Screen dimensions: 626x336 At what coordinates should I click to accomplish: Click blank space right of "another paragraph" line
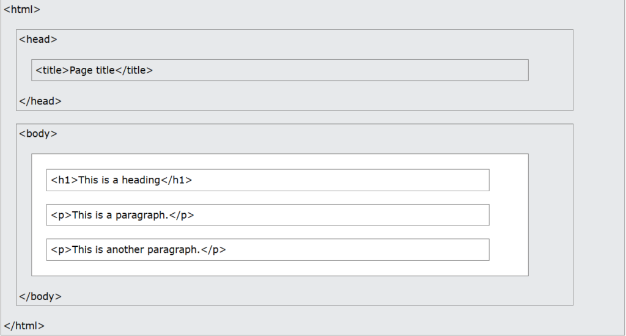click(355, 250)
